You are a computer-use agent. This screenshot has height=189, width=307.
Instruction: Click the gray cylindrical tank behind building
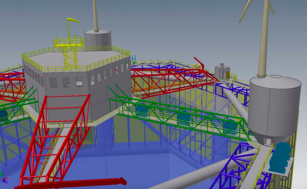click(x=97, y=40)
